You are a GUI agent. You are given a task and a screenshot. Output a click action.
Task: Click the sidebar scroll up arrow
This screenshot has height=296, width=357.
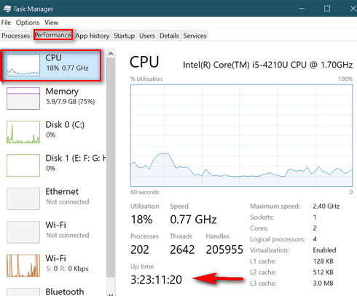pos(111,54)
